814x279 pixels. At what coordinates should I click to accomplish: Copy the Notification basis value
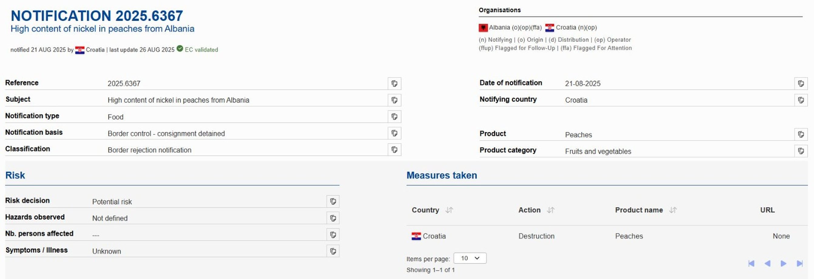click(394, 133)
